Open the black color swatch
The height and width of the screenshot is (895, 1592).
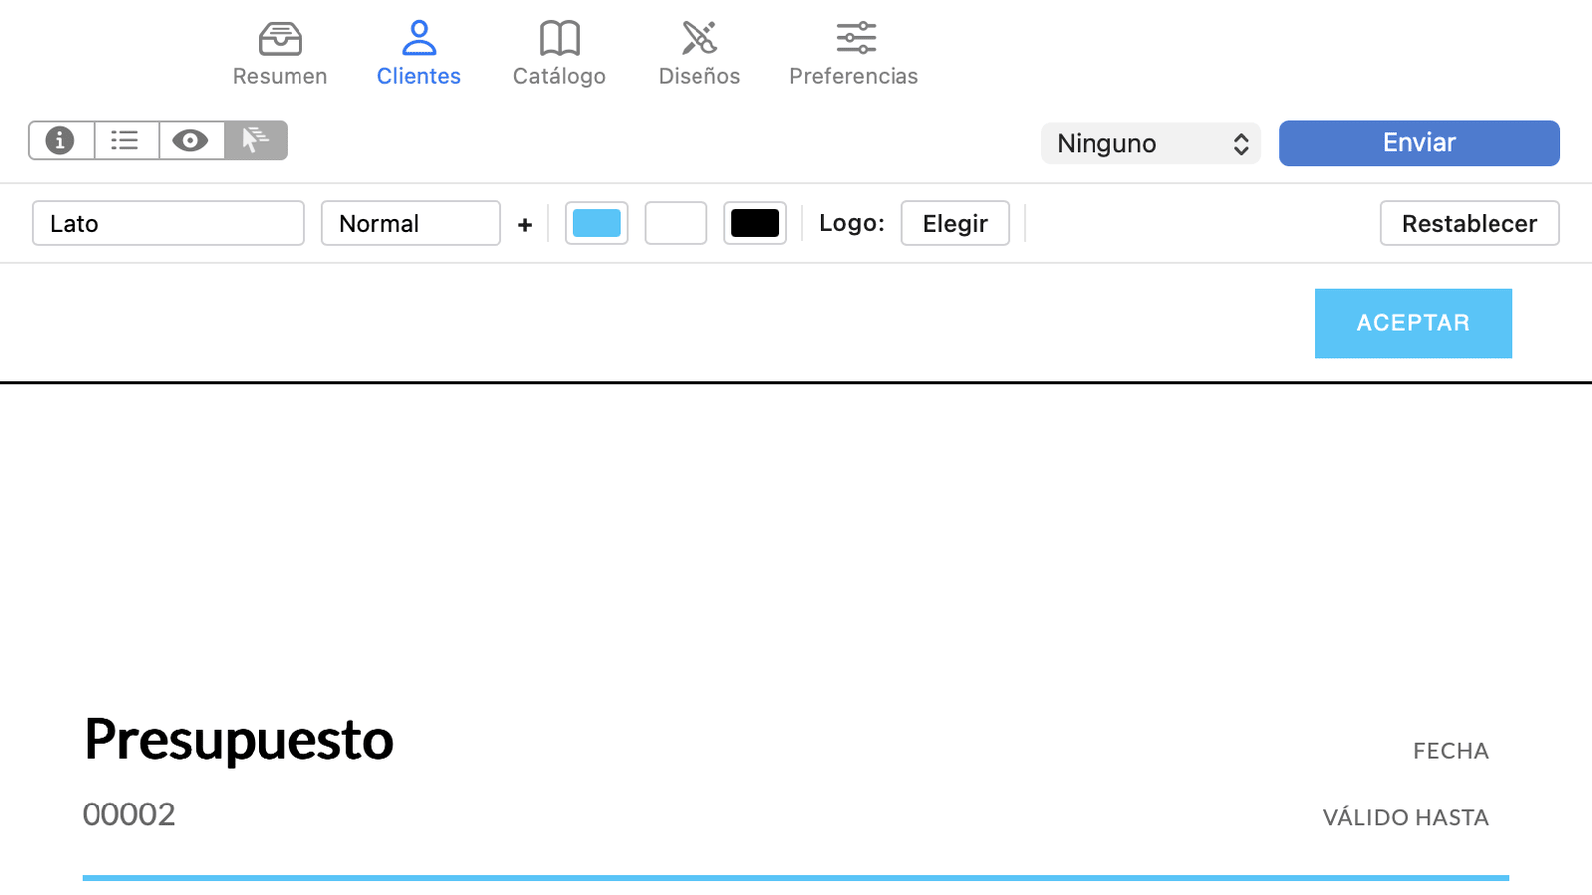[754, 224]
